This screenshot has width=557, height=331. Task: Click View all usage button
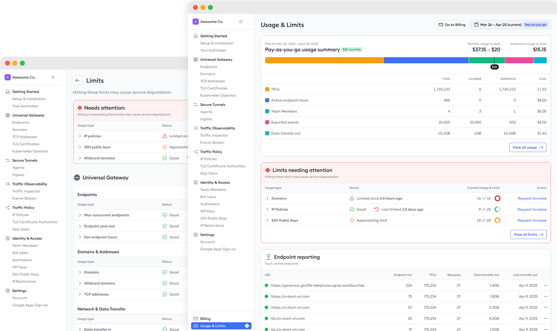tap(528, 147)
